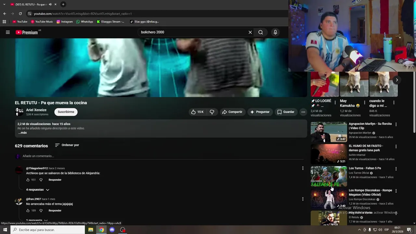Open Ariel Xeneize channel avatar
416x234 pixels.
pos(19,112)
